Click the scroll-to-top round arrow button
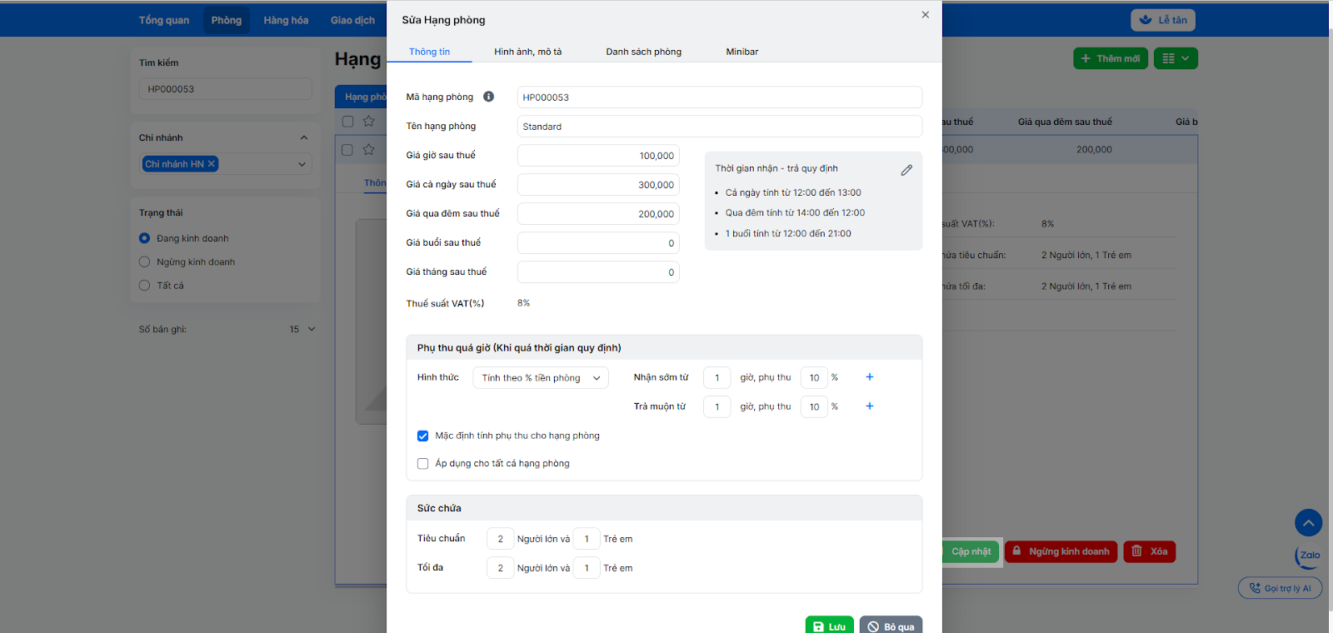This screenshot has width=1333, height=633. click(x=1308, y=523)
